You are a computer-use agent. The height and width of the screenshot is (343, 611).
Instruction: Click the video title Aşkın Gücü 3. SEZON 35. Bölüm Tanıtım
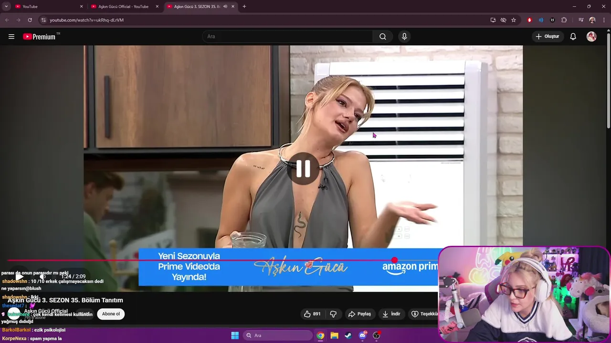click(x=65, y=300)
